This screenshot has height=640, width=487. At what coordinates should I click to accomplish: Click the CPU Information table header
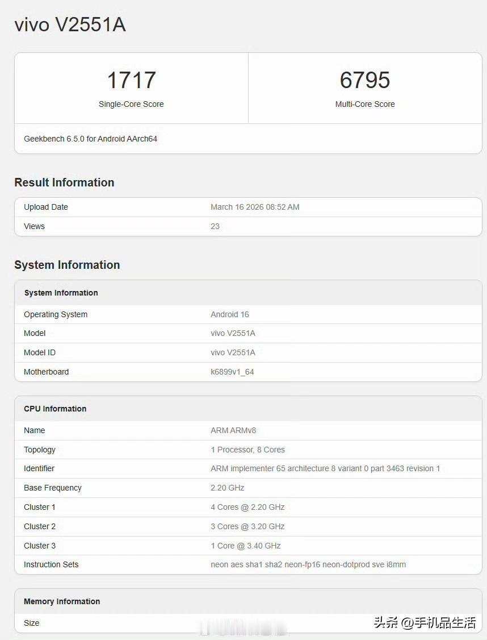[55, 409]
